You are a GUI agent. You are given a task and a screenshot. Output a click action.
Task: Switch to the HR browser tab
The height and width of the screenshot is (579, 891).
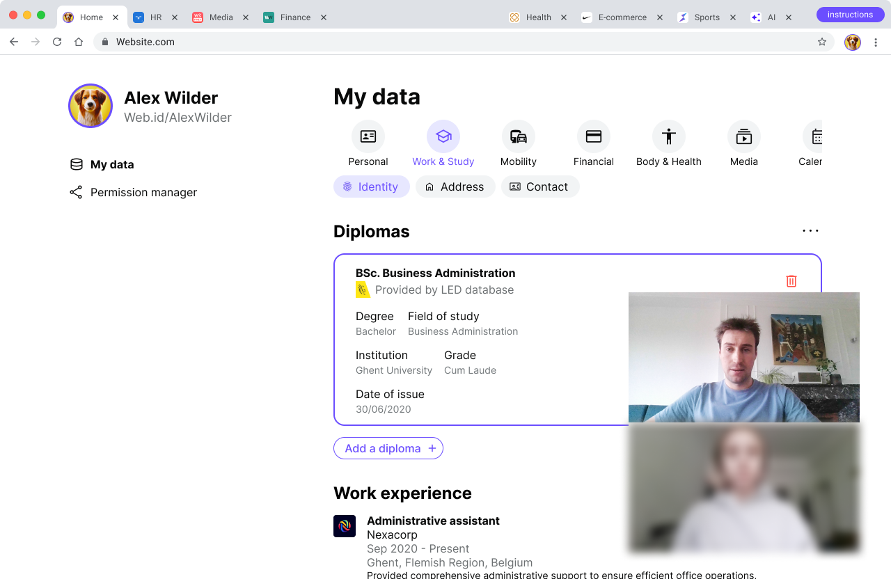157,17
